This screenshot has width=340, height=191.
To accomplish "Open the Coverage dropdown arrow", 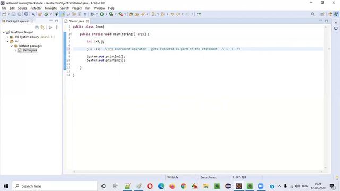I will (116, 14).
